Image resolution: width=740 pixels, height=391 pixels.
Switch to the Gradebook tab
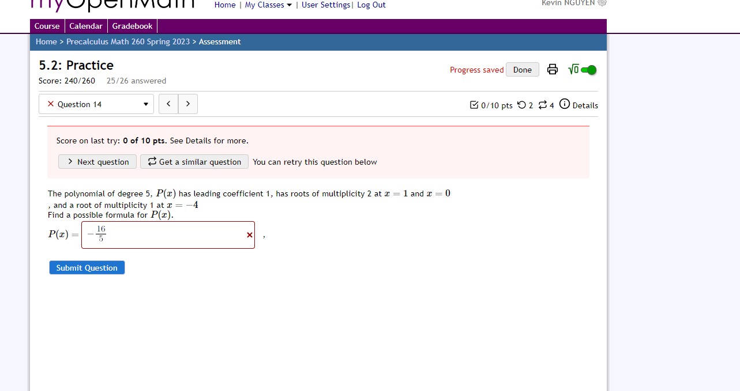(x=132, y=26)
